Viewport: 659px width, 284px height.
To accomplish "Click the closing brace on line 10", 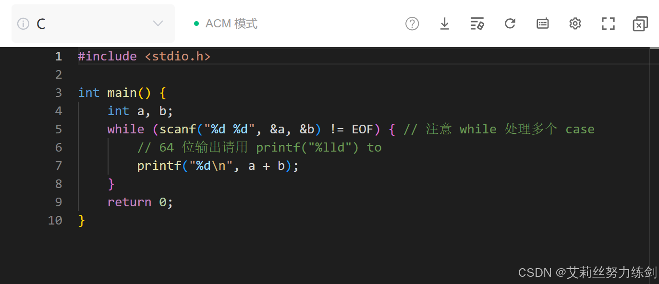I will point(82,220).
